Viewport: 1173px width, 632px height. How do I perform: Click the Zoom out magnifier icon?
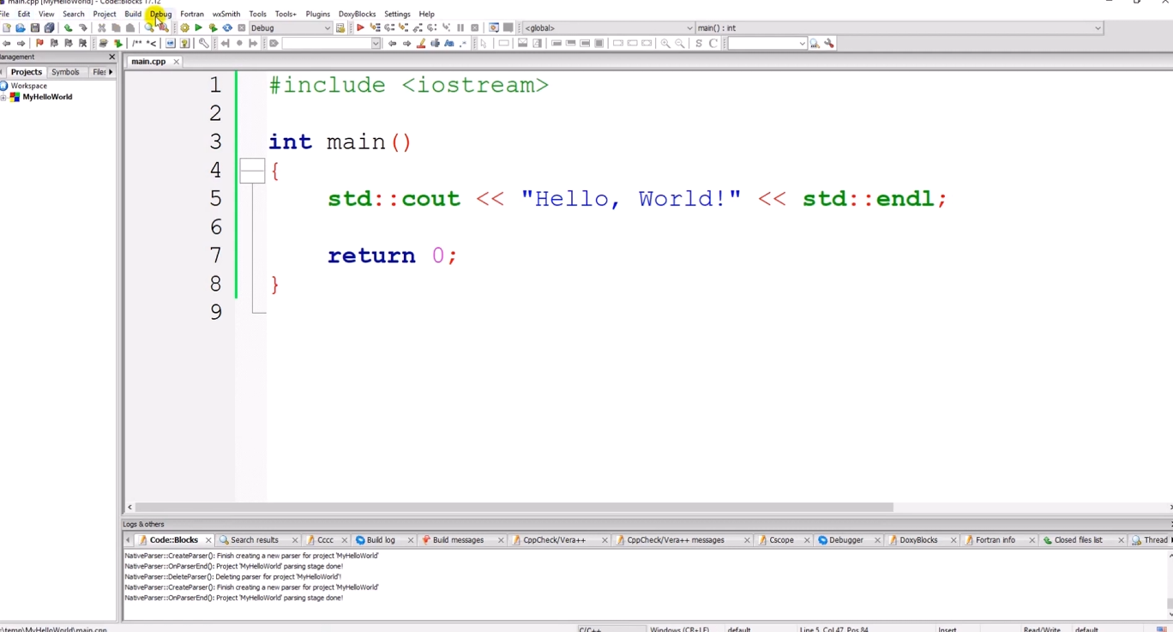pyautogui.click(x=680, y=44)
